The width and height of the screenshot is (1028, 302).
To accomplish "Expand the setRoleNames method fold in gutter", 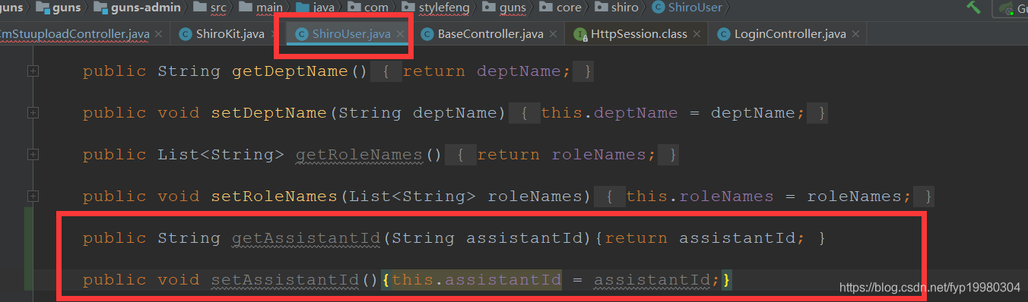I will (x=33, y=197).
